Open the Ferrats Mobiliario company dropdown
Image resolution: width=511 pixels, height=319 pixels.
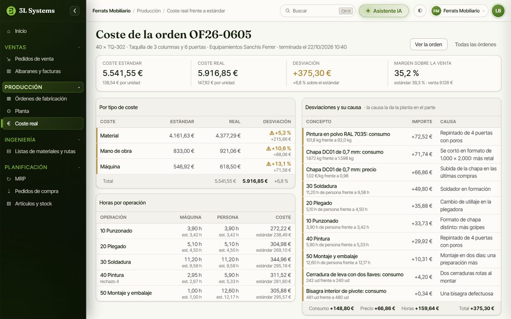click(x=459, y=11)
